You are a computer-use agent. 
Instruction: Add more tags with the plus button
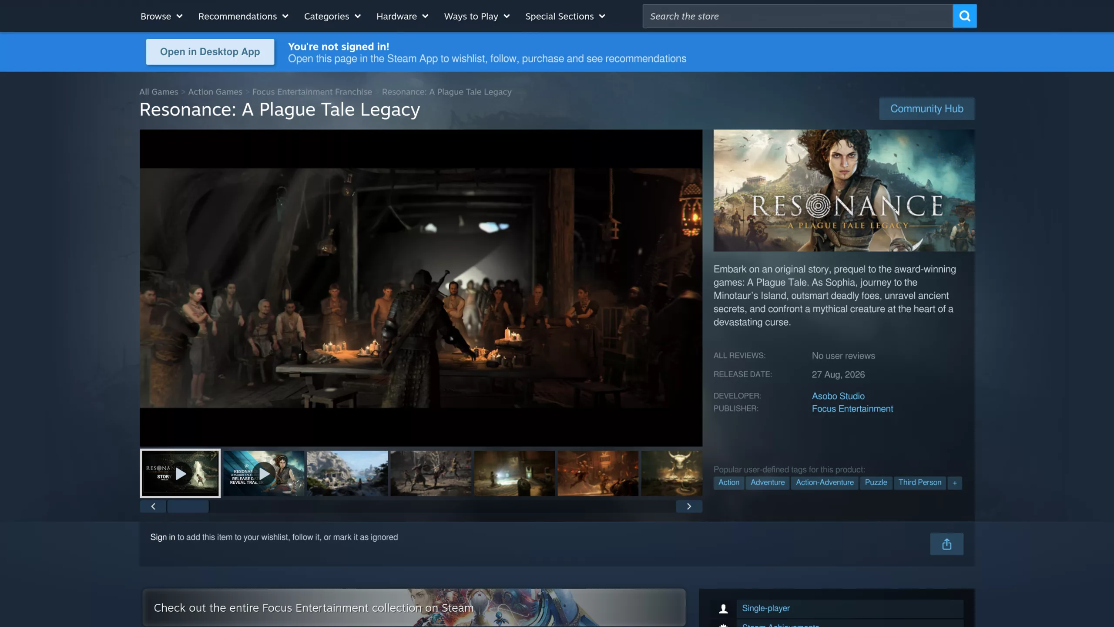pos(955,483)
